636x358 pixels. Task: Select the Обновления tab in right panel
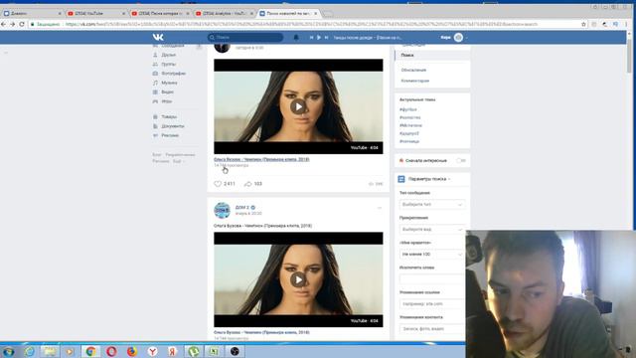click(413, 71)
